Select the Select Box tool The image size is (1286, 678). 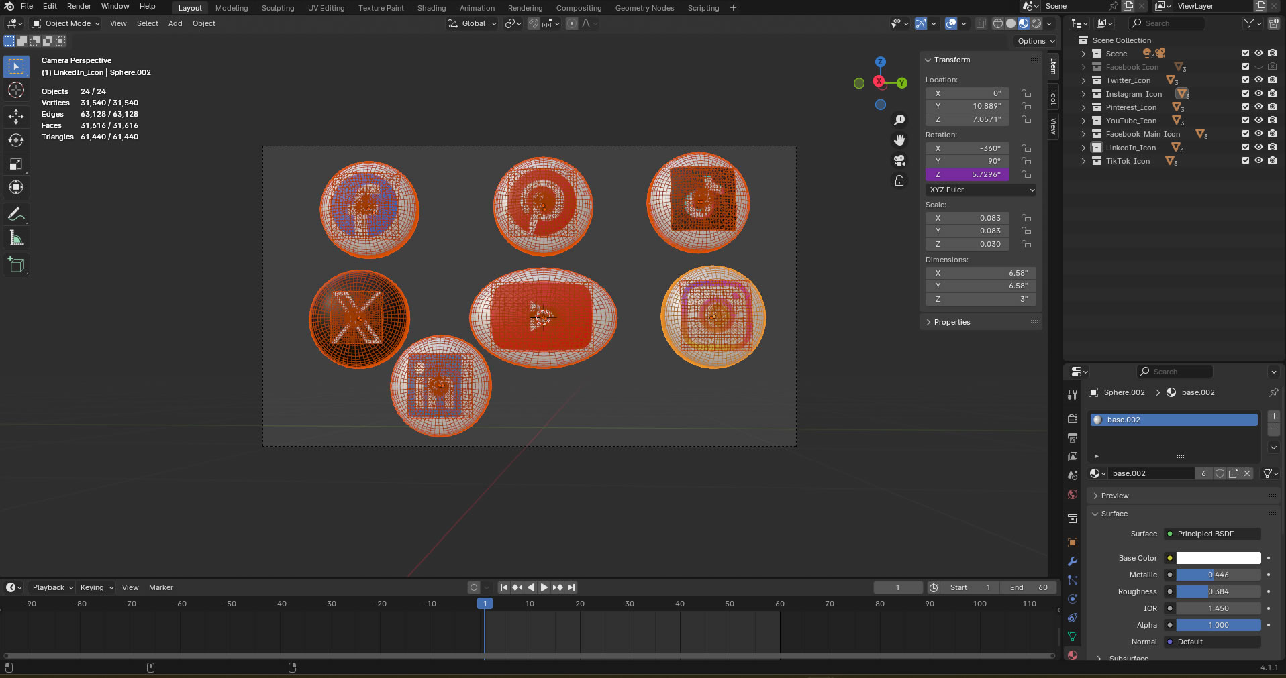point(16,66)
